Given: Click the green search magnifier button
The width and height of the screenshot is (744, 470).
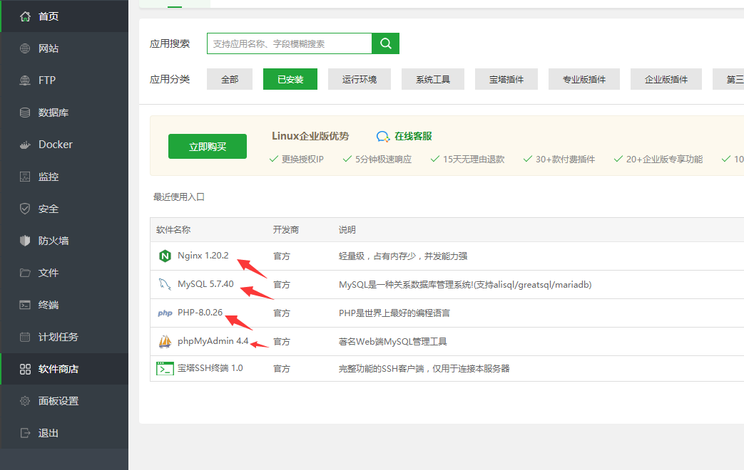Looking at the screenshot, I should 386,43.
